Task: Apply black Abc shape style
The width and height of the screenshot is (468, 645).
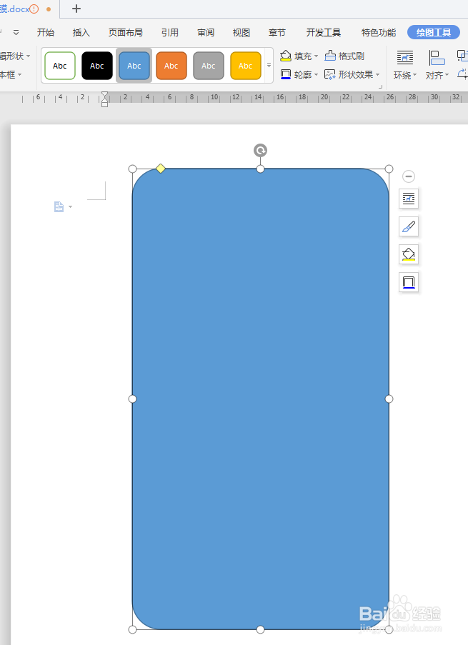Action: pos(96,66)
